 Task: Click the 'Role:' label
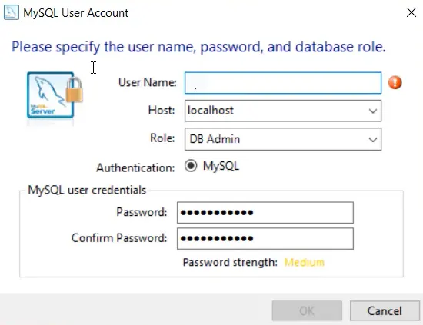point(162,138)
